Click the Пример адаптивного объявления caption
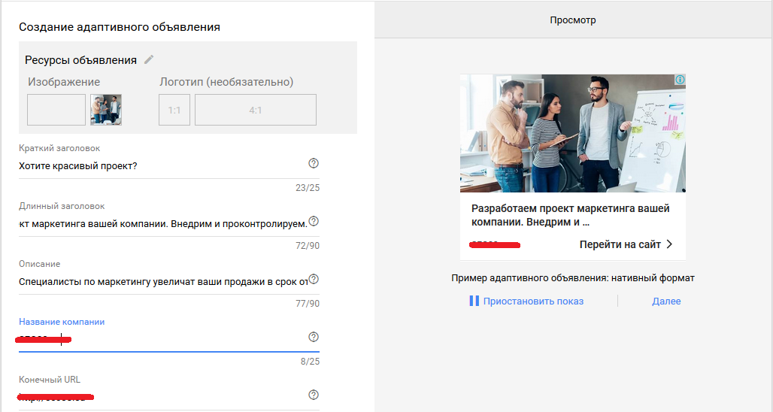 pyautogui.click(x=573, y=278)
